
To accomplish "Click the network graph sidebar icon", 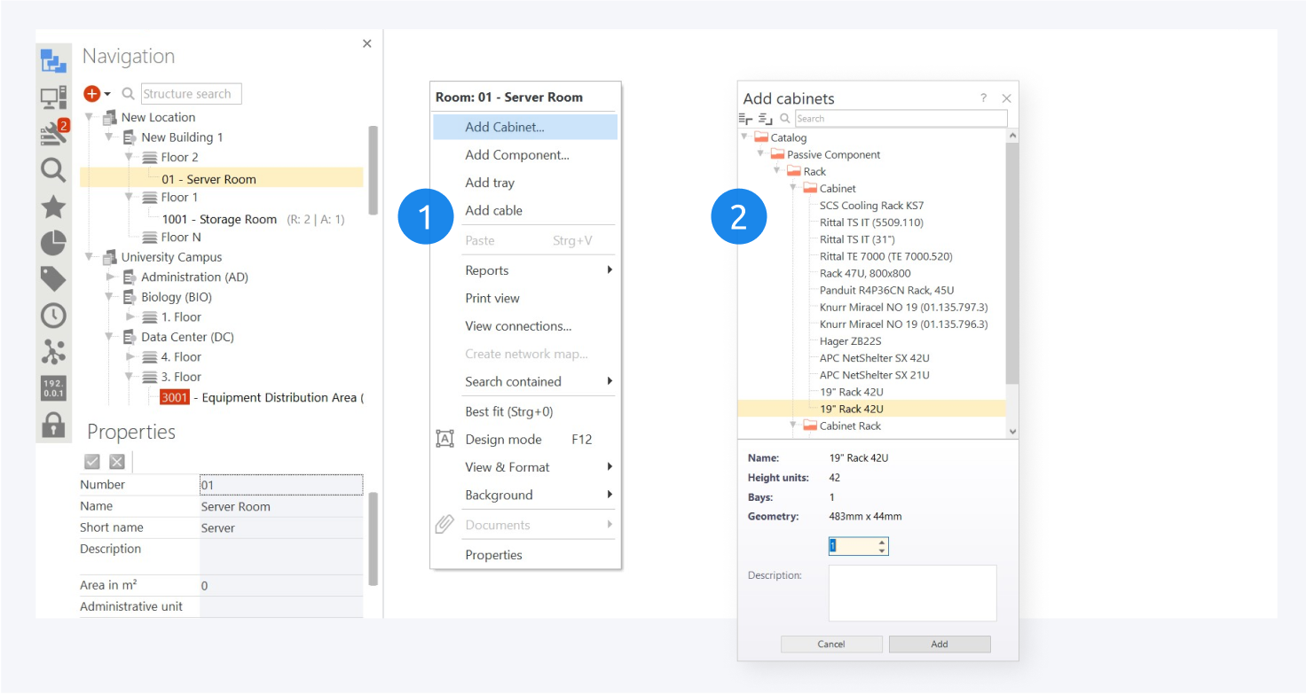I will point(53,352).
